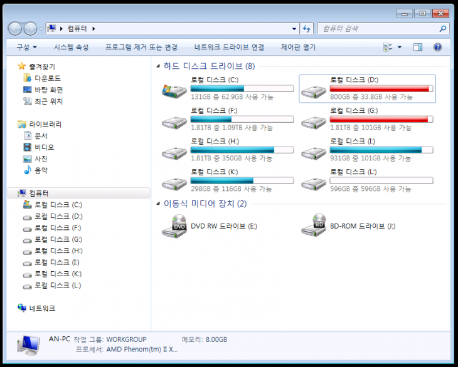Toggle the preview pane icon

[x=418, y=47]
